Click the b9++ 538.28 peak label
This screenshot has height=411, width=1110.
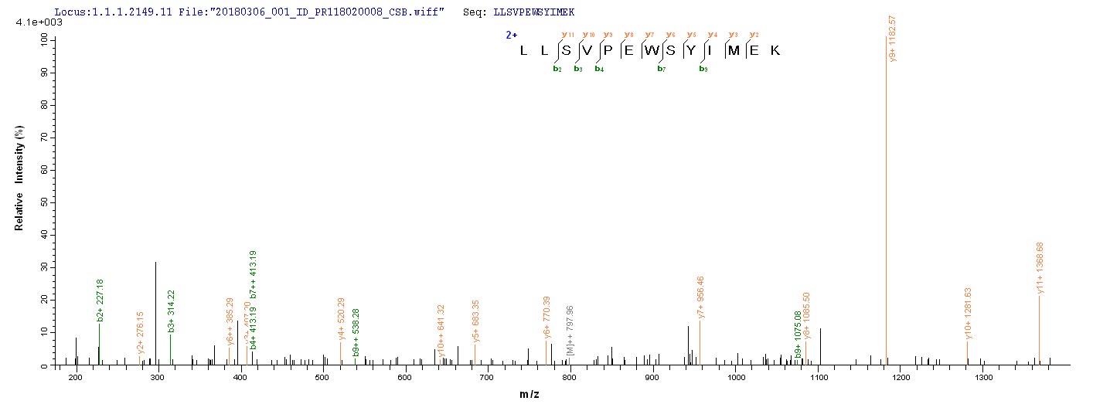[356, 333]
